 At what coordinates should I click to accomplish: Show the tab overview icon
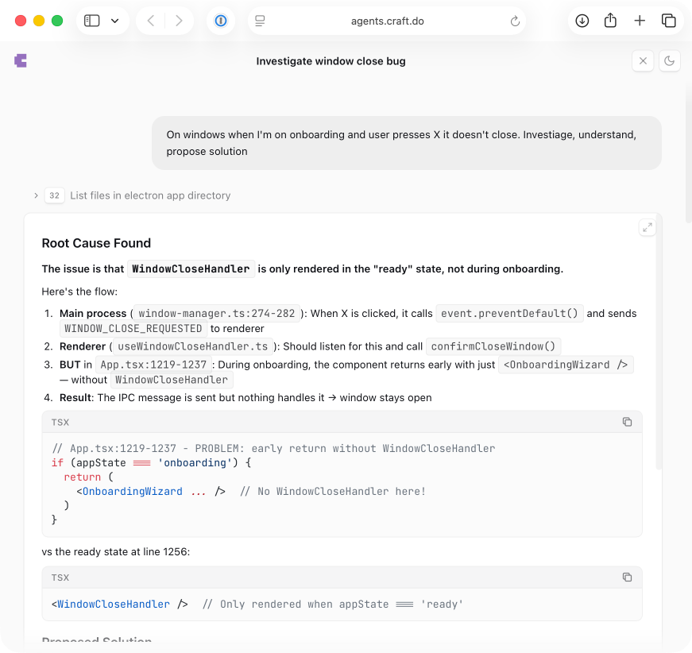[668, 21]
